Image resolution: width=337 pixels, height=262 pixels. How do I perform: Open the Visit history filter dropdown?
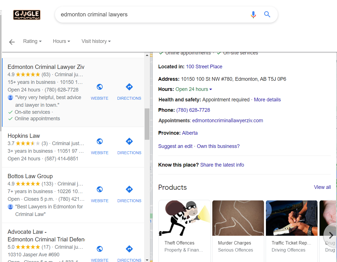click(96, 41)
